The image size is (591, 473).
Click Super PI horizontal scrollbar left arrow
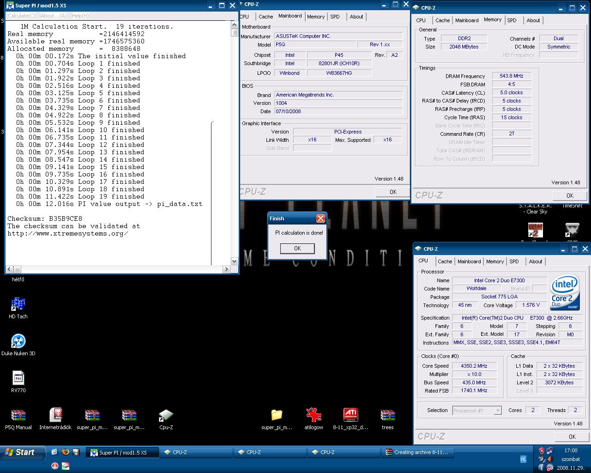tap(9, 269)
